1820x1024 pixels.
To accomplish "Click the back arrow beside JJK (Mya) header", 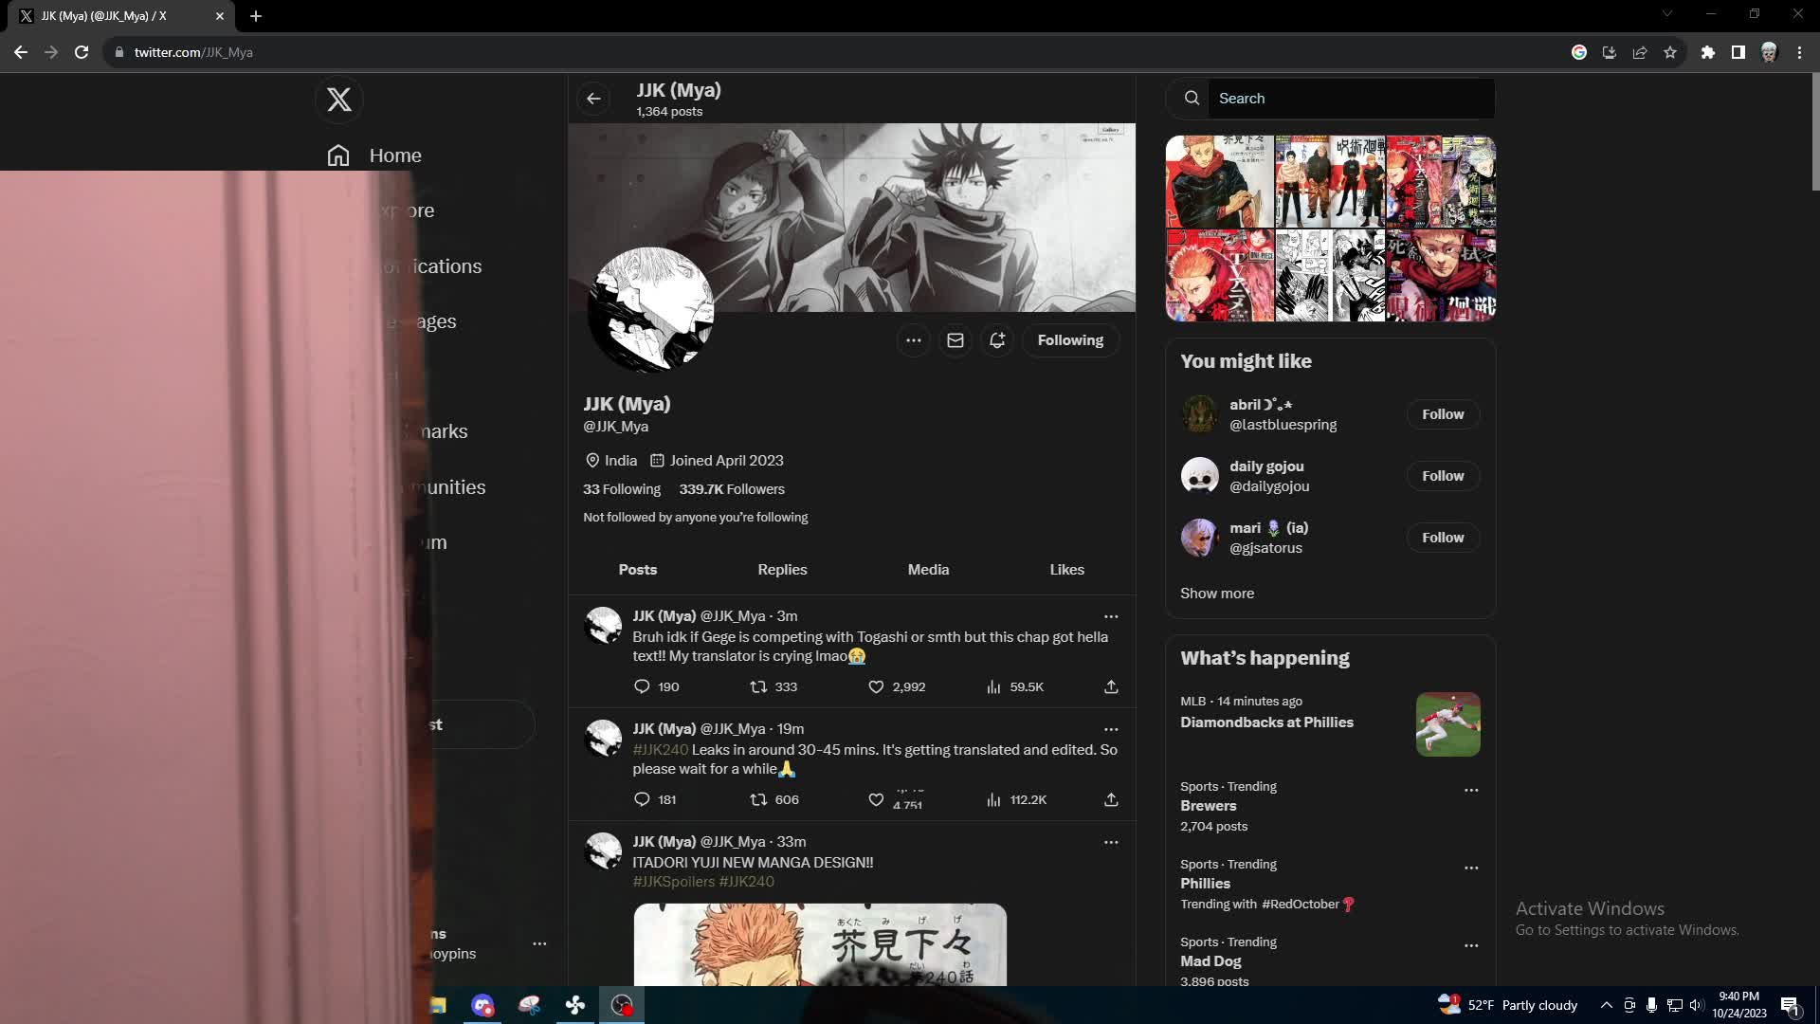I will (x=593, y=99).
